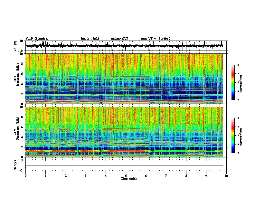Image resolution: width=255 pixels, height=197 pixels.
Task: Click the ch.1 spectrogram panel
Action: tap(124, 79)
